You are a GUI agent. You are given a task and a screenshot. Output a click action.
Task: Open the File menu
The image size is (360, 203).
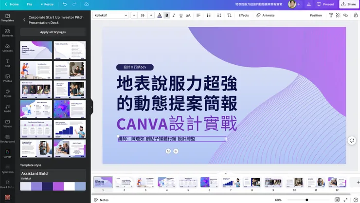point(29,4)
